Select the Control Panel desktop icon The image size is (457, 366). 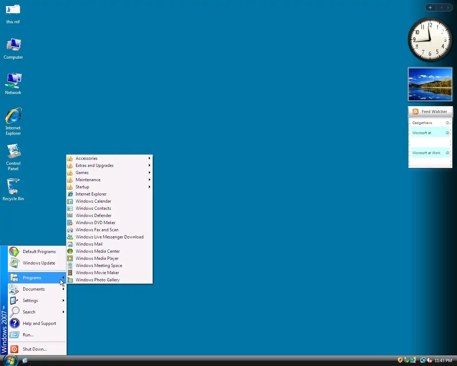coord(13,157)
